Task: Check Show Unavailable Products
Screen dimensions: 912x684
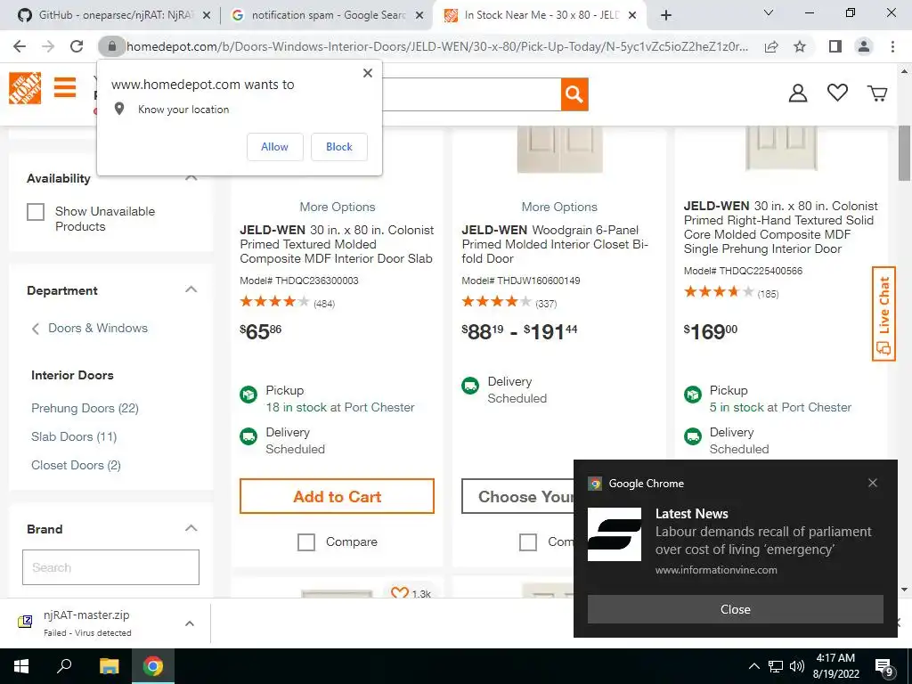Action: 36,212
